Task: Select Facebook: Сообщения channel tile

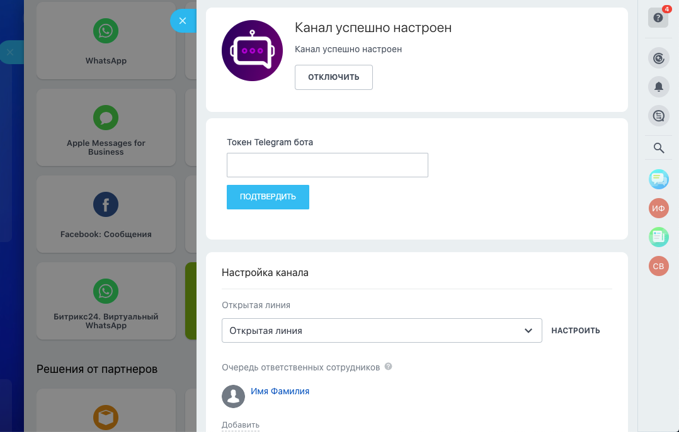Action: [106, 214]
